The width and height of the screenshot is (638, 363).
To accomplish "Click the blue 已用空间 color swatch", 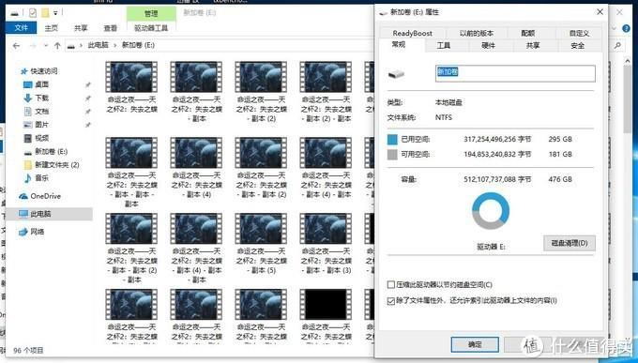I will [392, 139].
